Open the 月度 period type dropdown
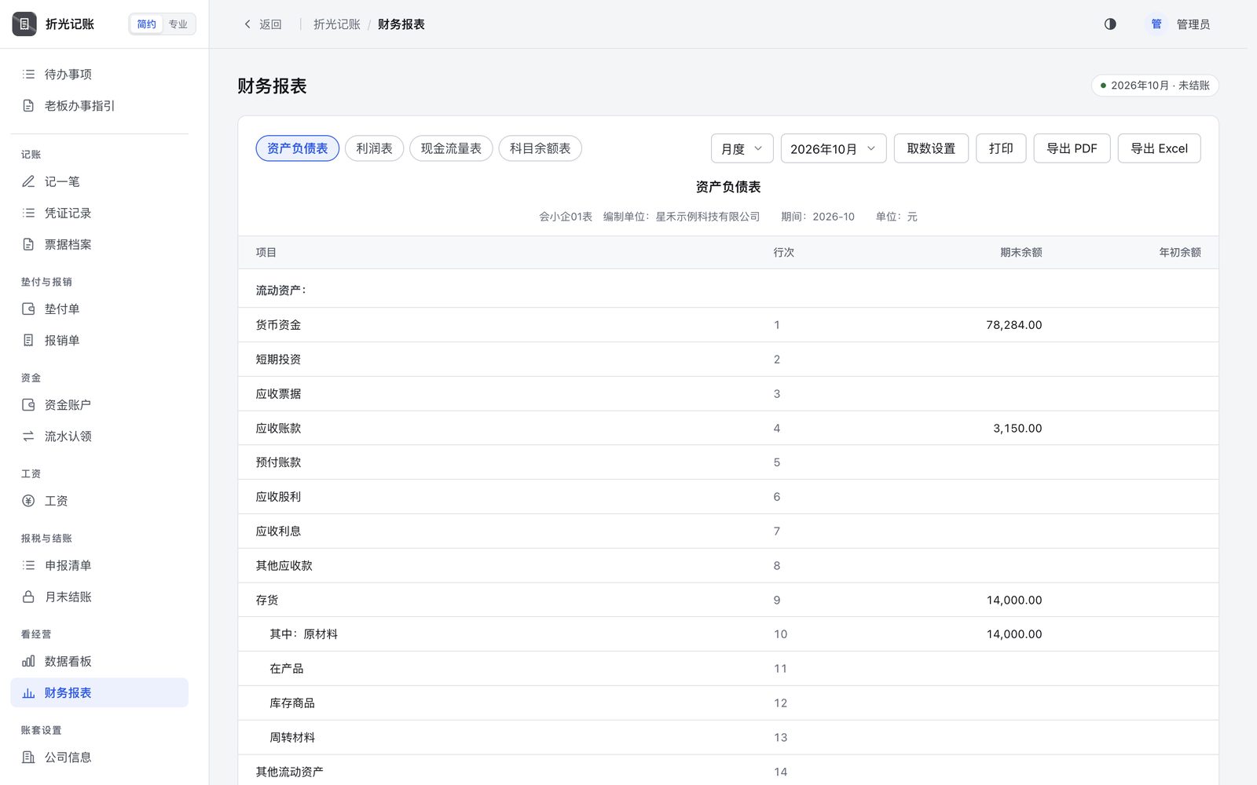This screenshot has height=785, width=1257. (742, 148)
